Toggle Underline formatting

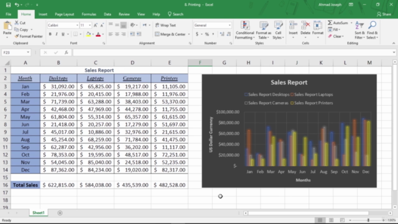click(x=63, y=34)
